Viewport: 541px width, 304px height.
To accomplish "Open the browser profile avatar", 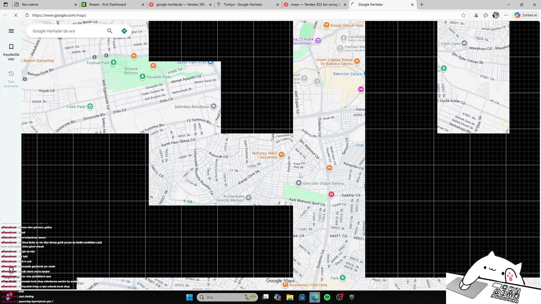I will (496, 15).
